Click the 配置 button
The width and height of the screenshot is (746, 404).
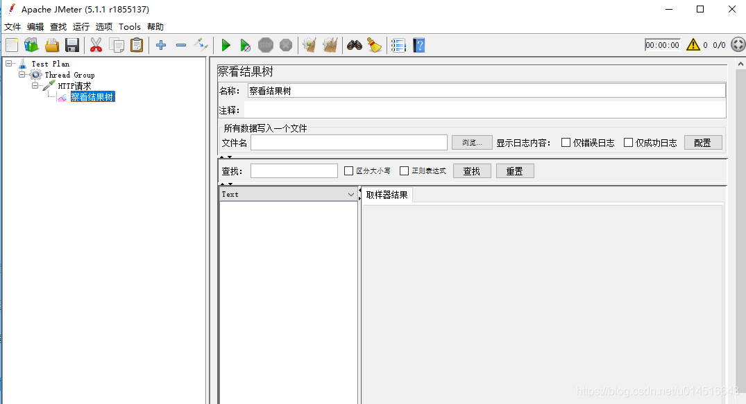pos(703,143)
